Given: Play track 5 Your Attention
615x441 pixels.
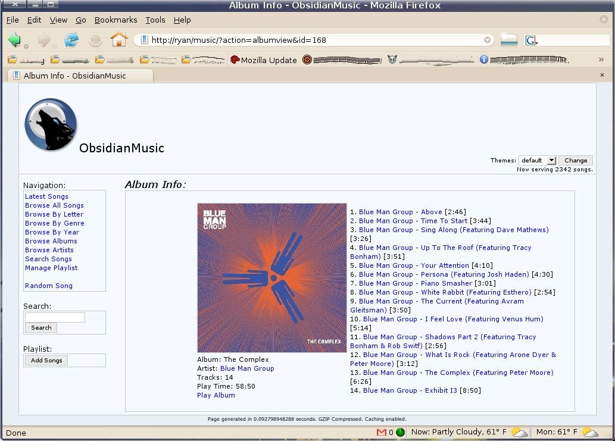Looking at the screenshot, I should (414, 266).
